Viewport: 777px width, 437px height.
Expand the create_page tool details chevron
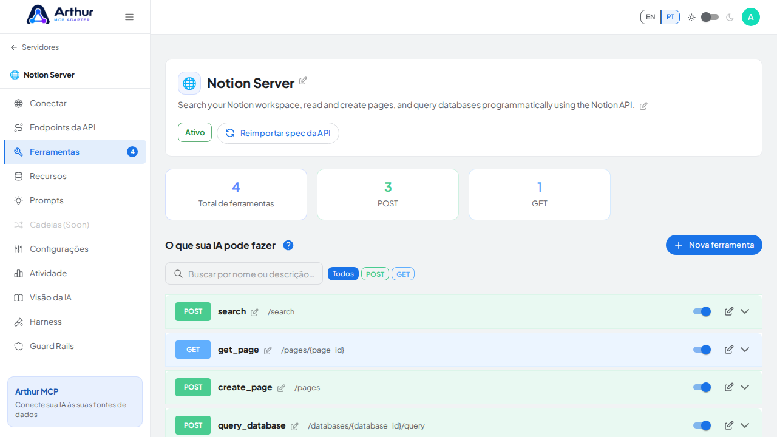[745, 387]
